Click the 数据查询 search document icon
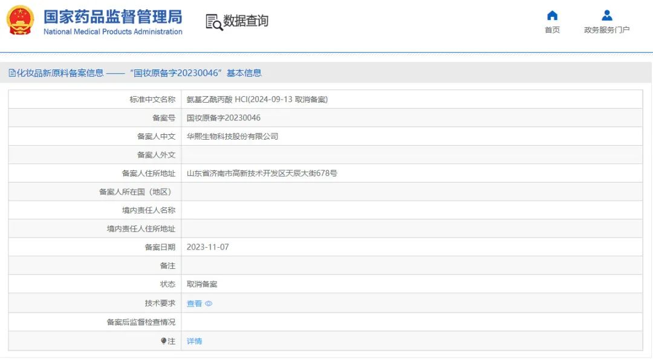 214,22
